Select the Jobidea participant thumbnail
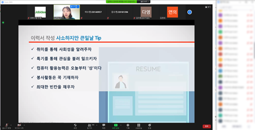The height and width of the screenshot is (130, 255). coord(40,12)
